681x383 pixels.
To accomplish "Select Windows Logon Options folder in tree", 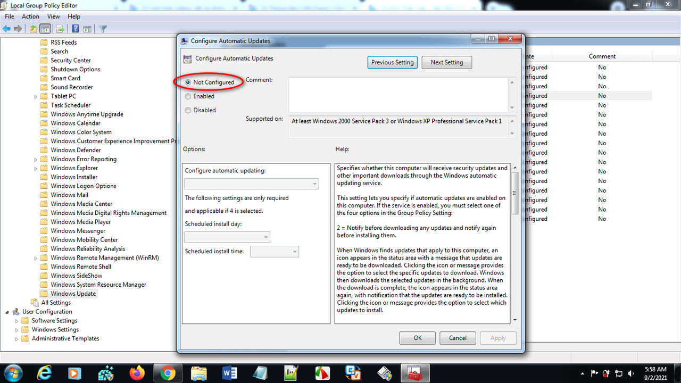I will 84,186.
